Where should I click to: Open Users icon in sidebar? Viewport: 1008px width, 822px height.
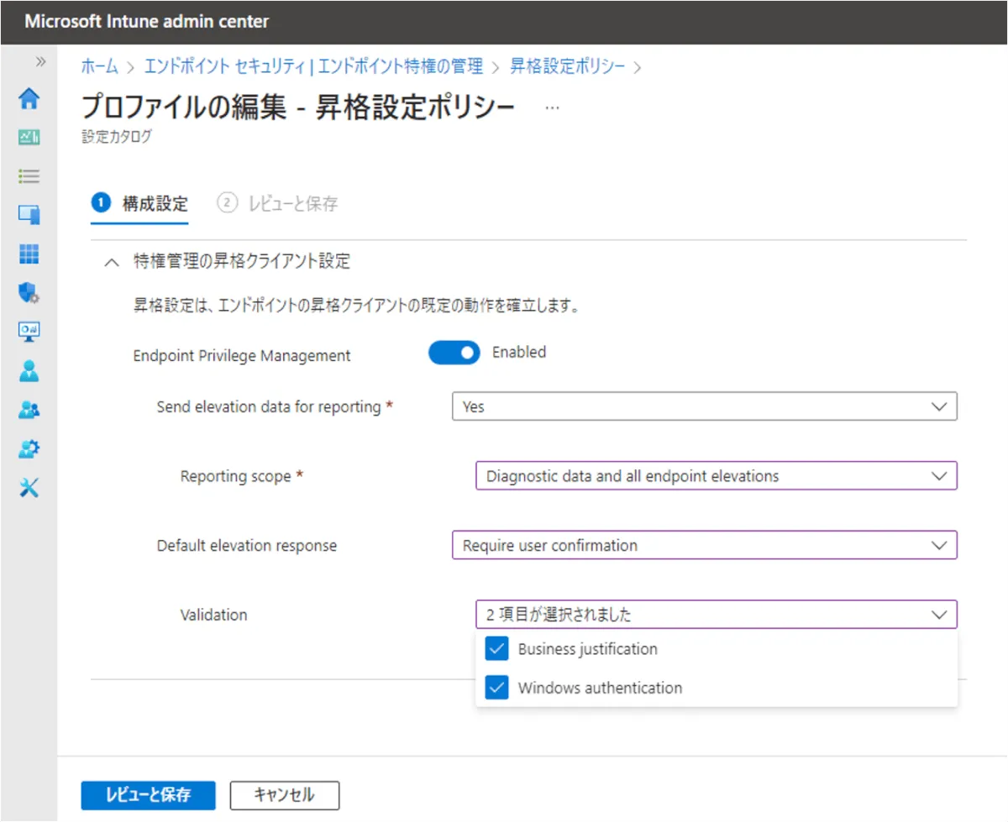click(x=29, y=370)
